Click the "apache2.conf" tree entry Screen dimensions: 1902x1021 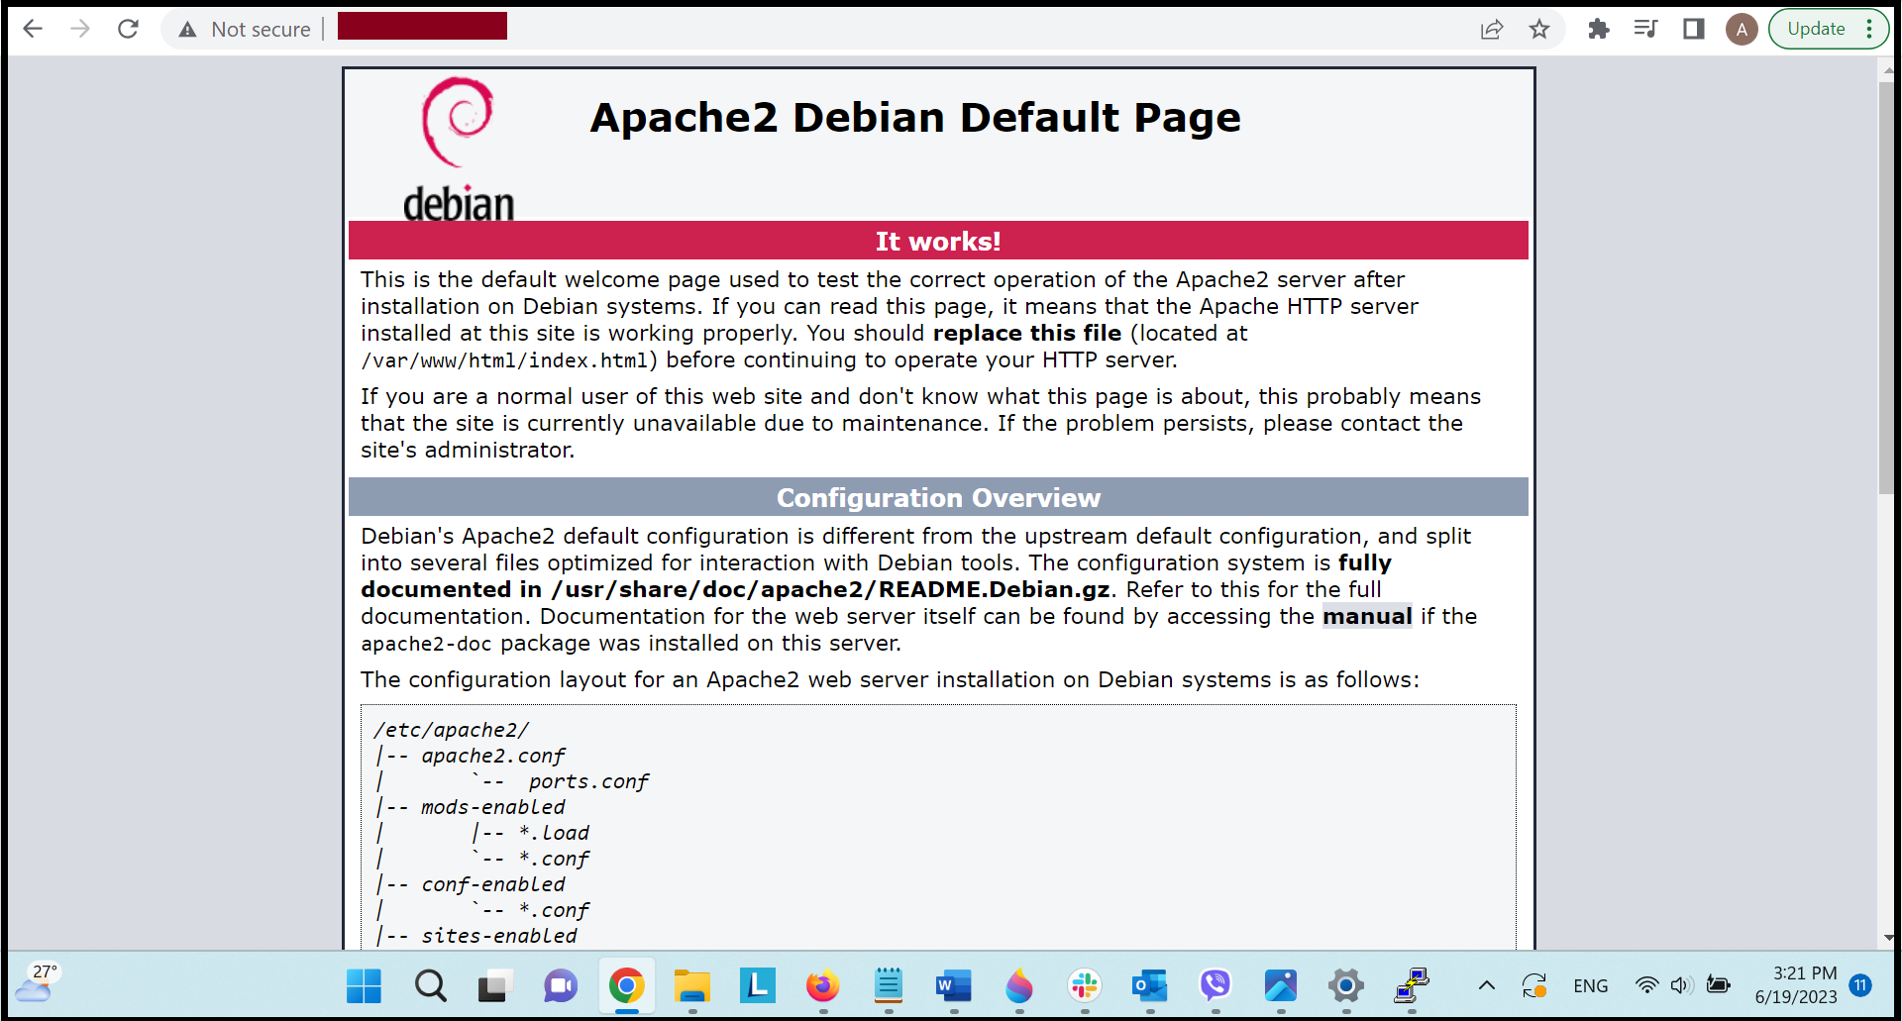point(492,756)
